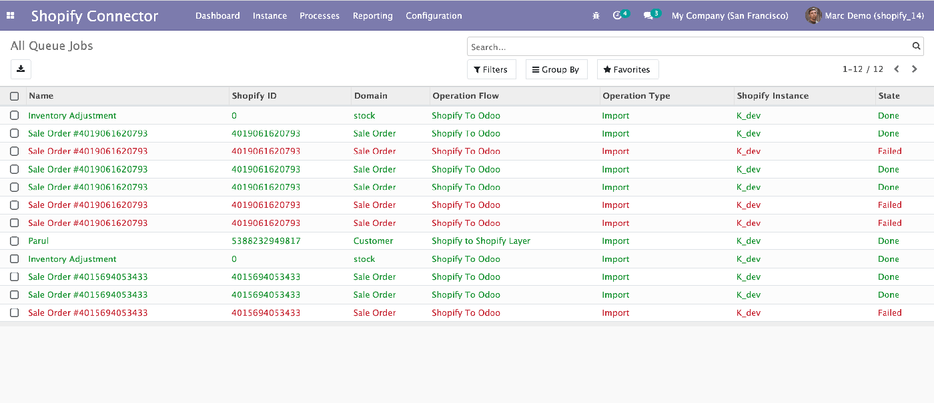Click the export download icon button
The width and height of the screenshot is (934, 403).
tap(21, 69)
